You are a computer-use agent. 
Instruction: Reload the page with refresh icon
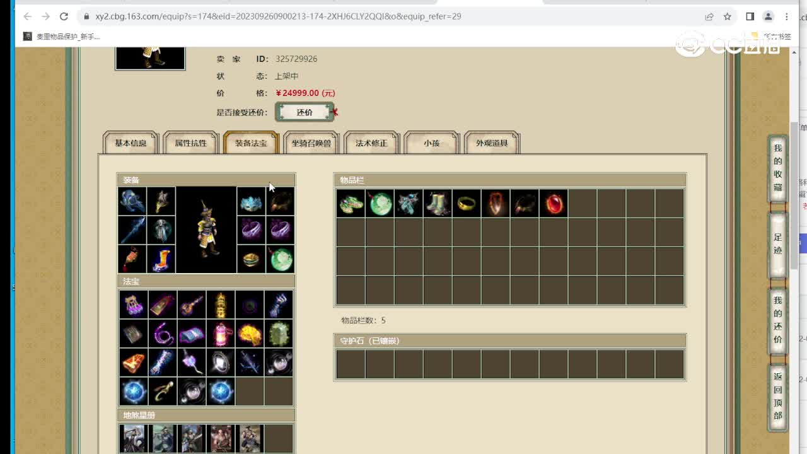pyautogui.click(x=64, y=16)
